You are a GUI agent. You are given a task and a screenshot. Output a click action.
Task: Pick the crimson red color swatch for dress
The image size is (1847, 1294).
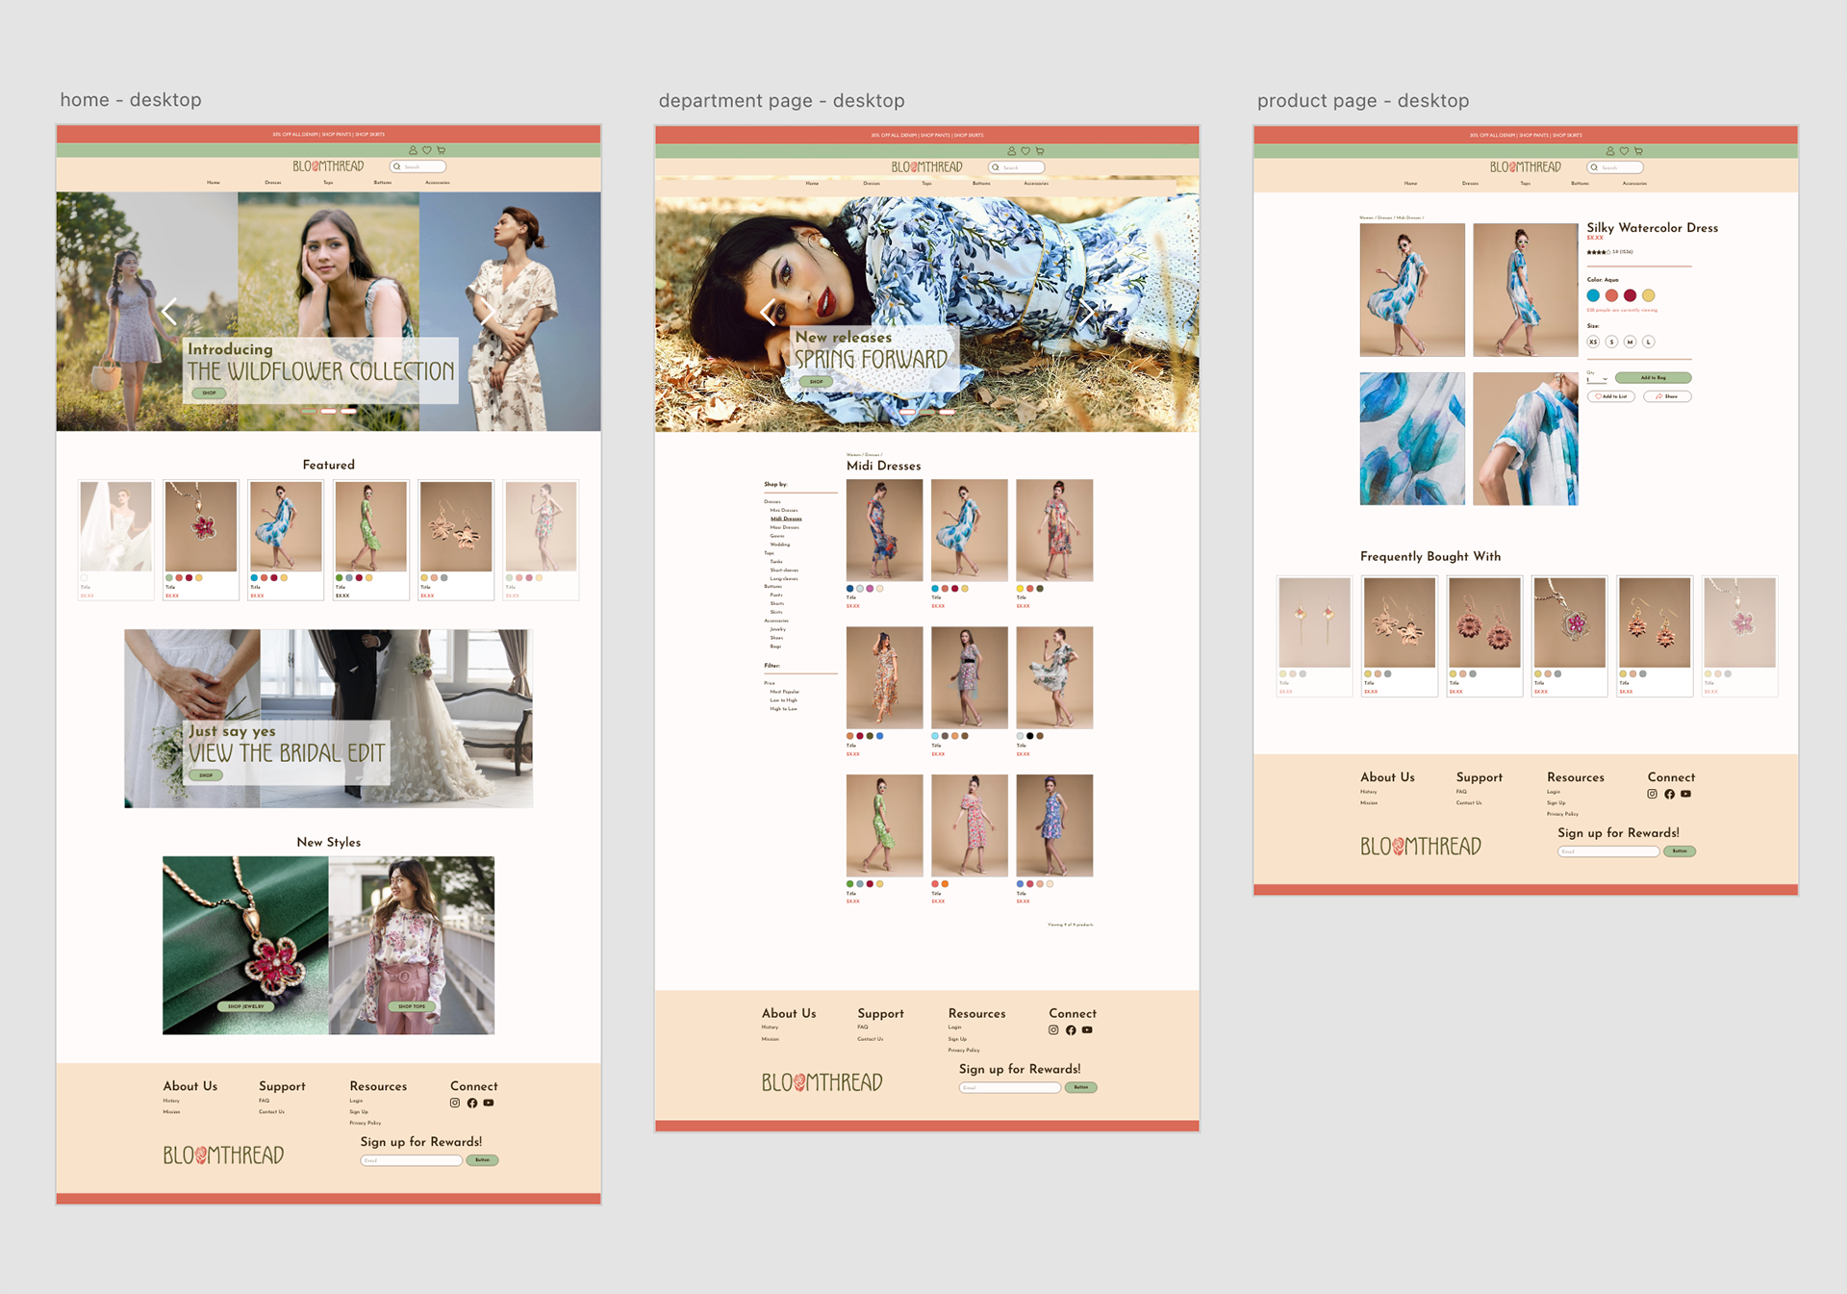(x=1630, y=295)
